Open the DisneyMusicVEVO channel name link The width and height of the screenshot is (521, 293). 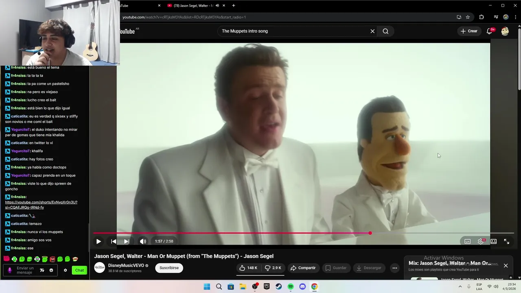tap(126, 265)
